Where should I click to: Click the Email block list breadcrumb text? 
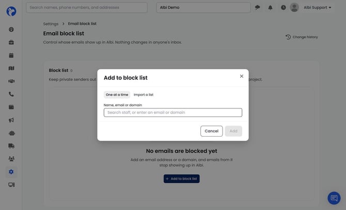(82, 24)
